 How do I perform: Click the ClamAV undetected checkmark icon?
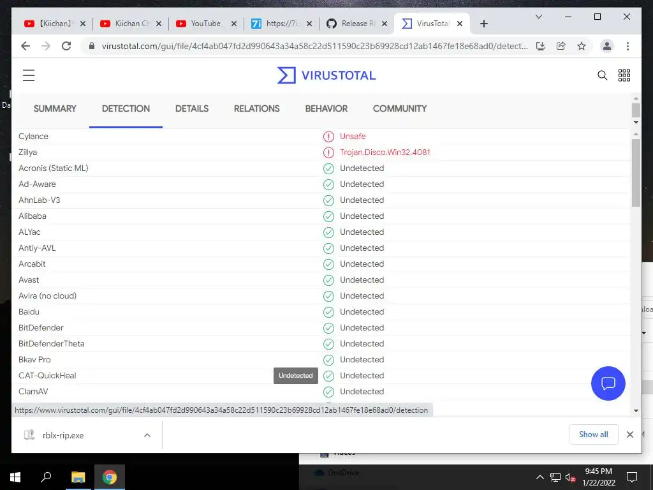point(328,392)
